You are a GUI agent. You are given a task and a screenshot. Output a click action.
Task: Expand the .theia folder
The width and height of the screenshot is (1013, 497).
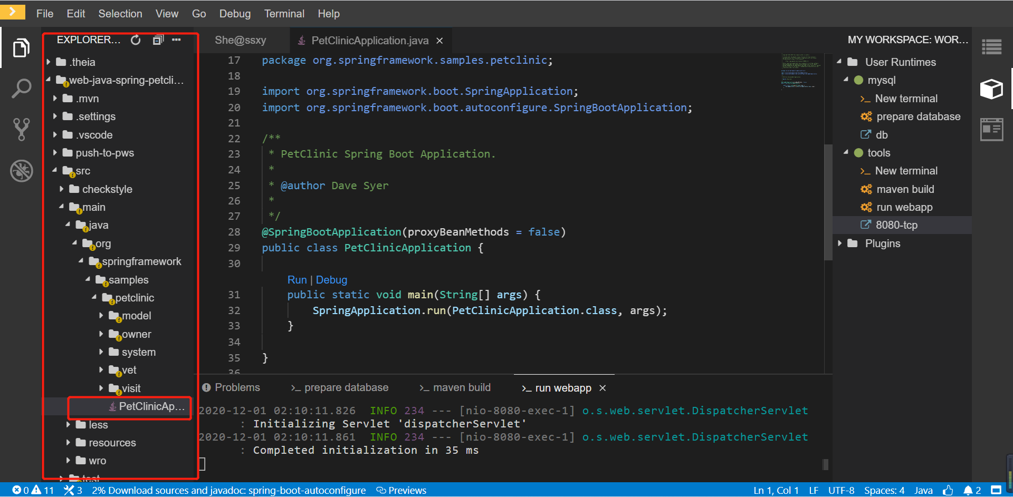(x=49, y=62)
